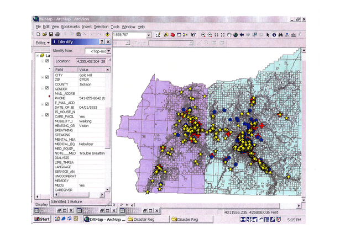The image size is (340, 234).
Task: Toggle the fifth layer checkbox
Action: coord(47,115)
